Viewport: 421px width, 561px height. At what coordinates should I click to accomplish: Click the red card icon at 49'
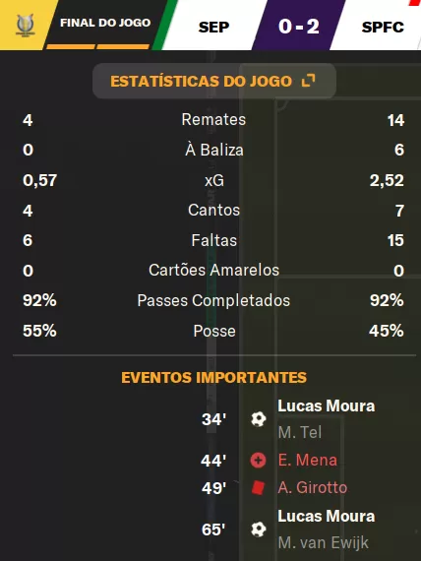click(258, 487)
